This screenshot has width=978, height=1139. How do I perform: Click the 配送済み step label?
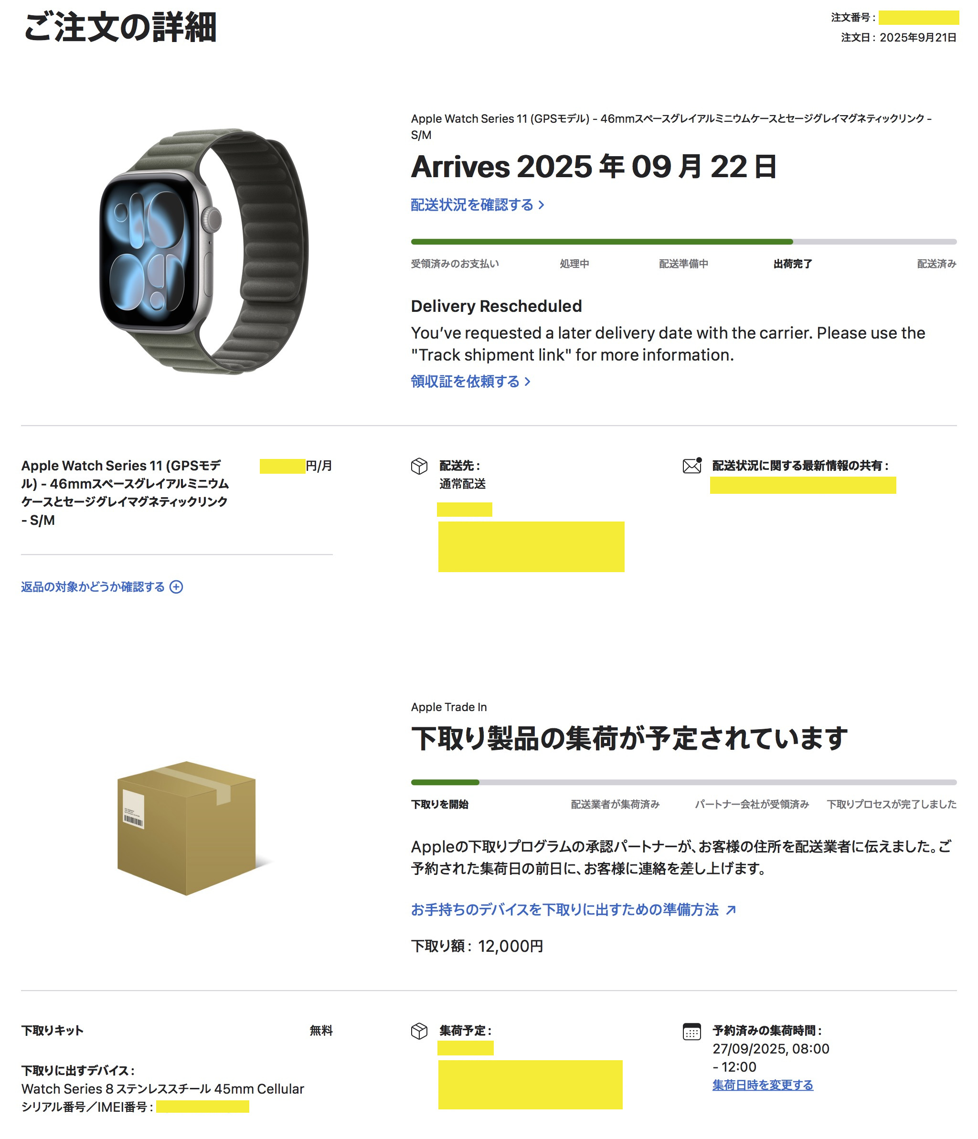[x=936, y=264]
